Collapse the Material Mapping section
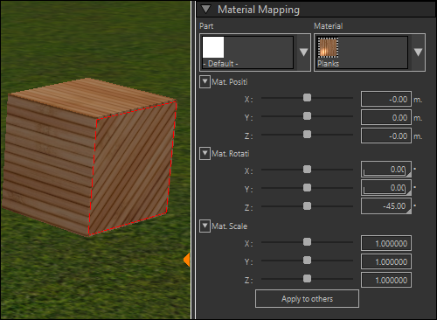 pyautogui.click(x=206, y=9)
